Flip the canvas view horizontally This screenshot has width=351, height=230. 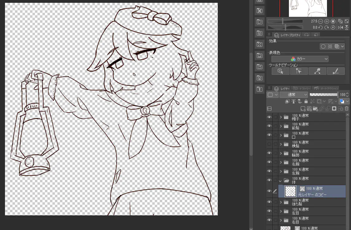(340, 27)
